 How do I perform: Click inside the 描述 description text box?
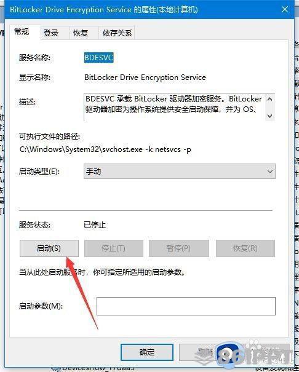(x=174, y=107)
